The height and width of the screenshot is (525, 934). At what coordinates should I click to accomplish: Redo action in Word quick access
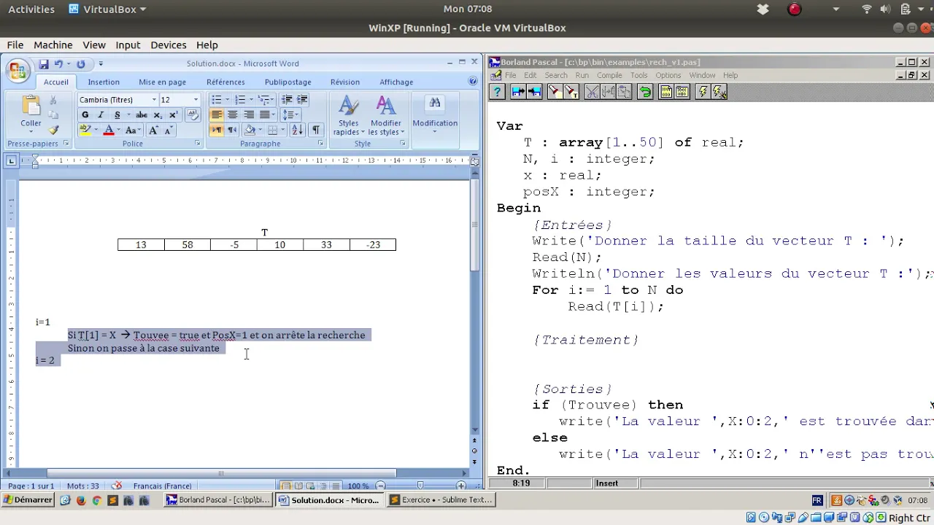(80, 64)
